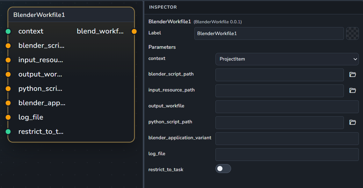Screen dimensions: 363x188
Task: Click the "output_workfile" inspector label
Action: click(x=166, y=106)
